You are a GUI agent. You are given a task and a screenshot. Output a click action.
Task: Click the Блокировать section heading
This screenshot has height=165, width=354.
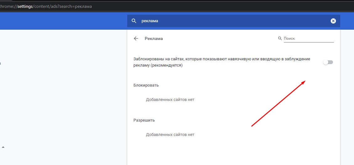[146, 85]
